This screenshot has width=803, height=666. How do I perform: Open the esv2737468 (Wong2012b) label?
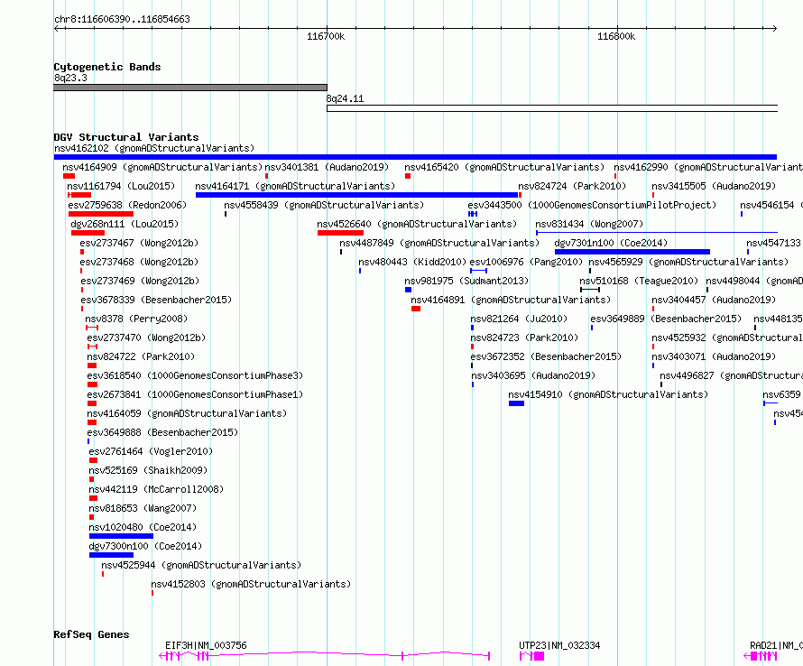pos(139,262)
